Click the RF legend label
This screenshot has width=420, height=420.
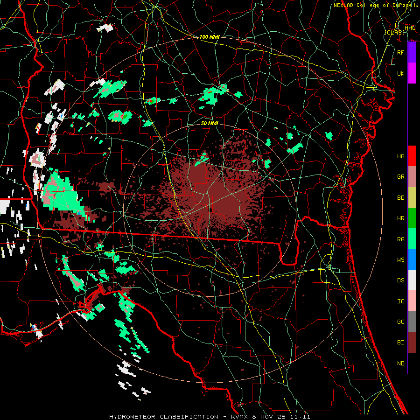(400, 52)
